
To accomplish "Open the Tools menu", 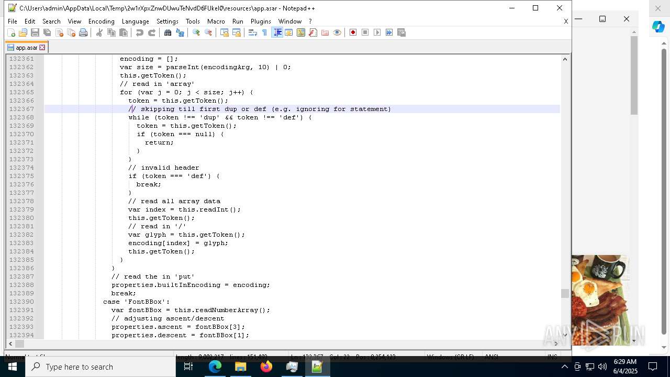I will [x=193, y=21].
